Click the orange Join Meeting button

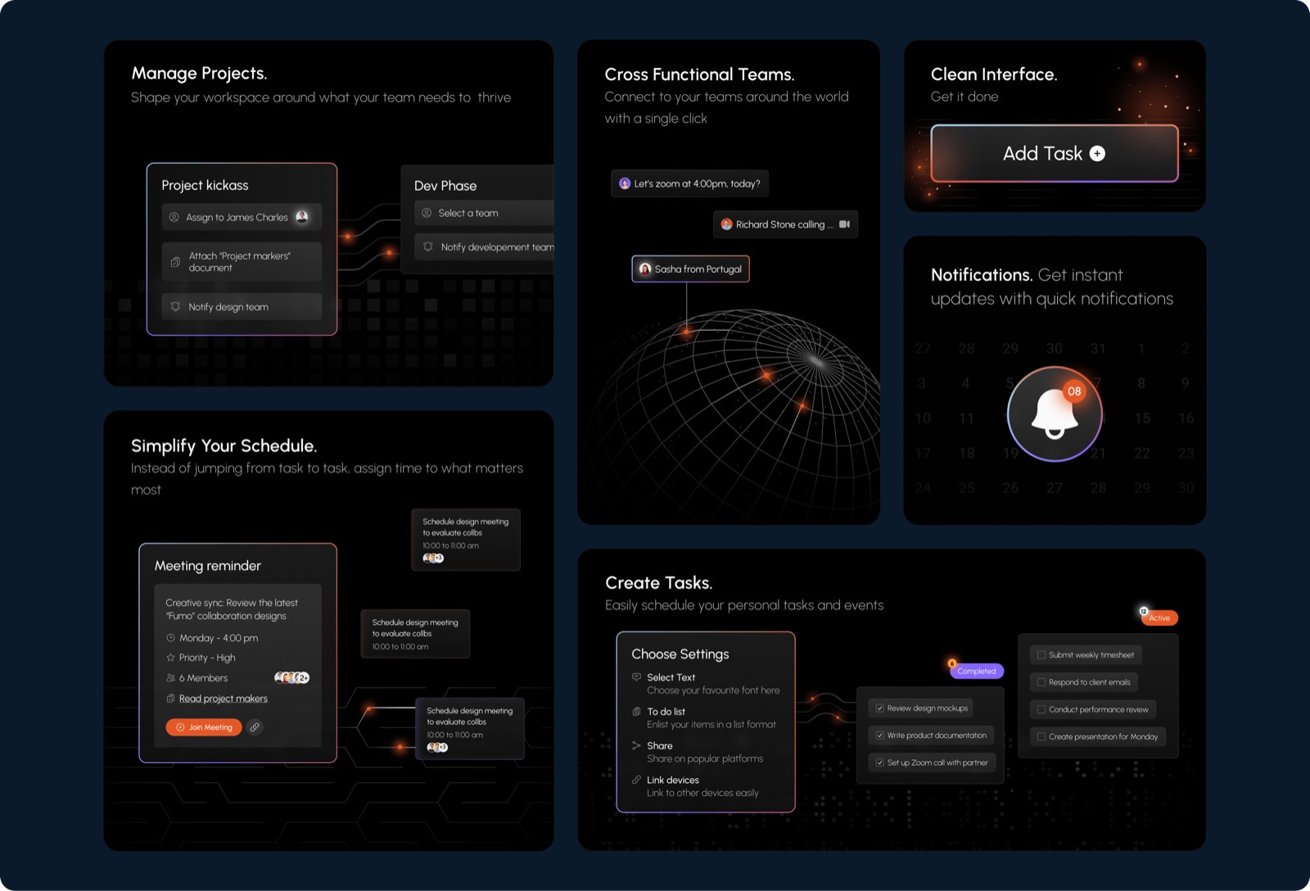204,727
